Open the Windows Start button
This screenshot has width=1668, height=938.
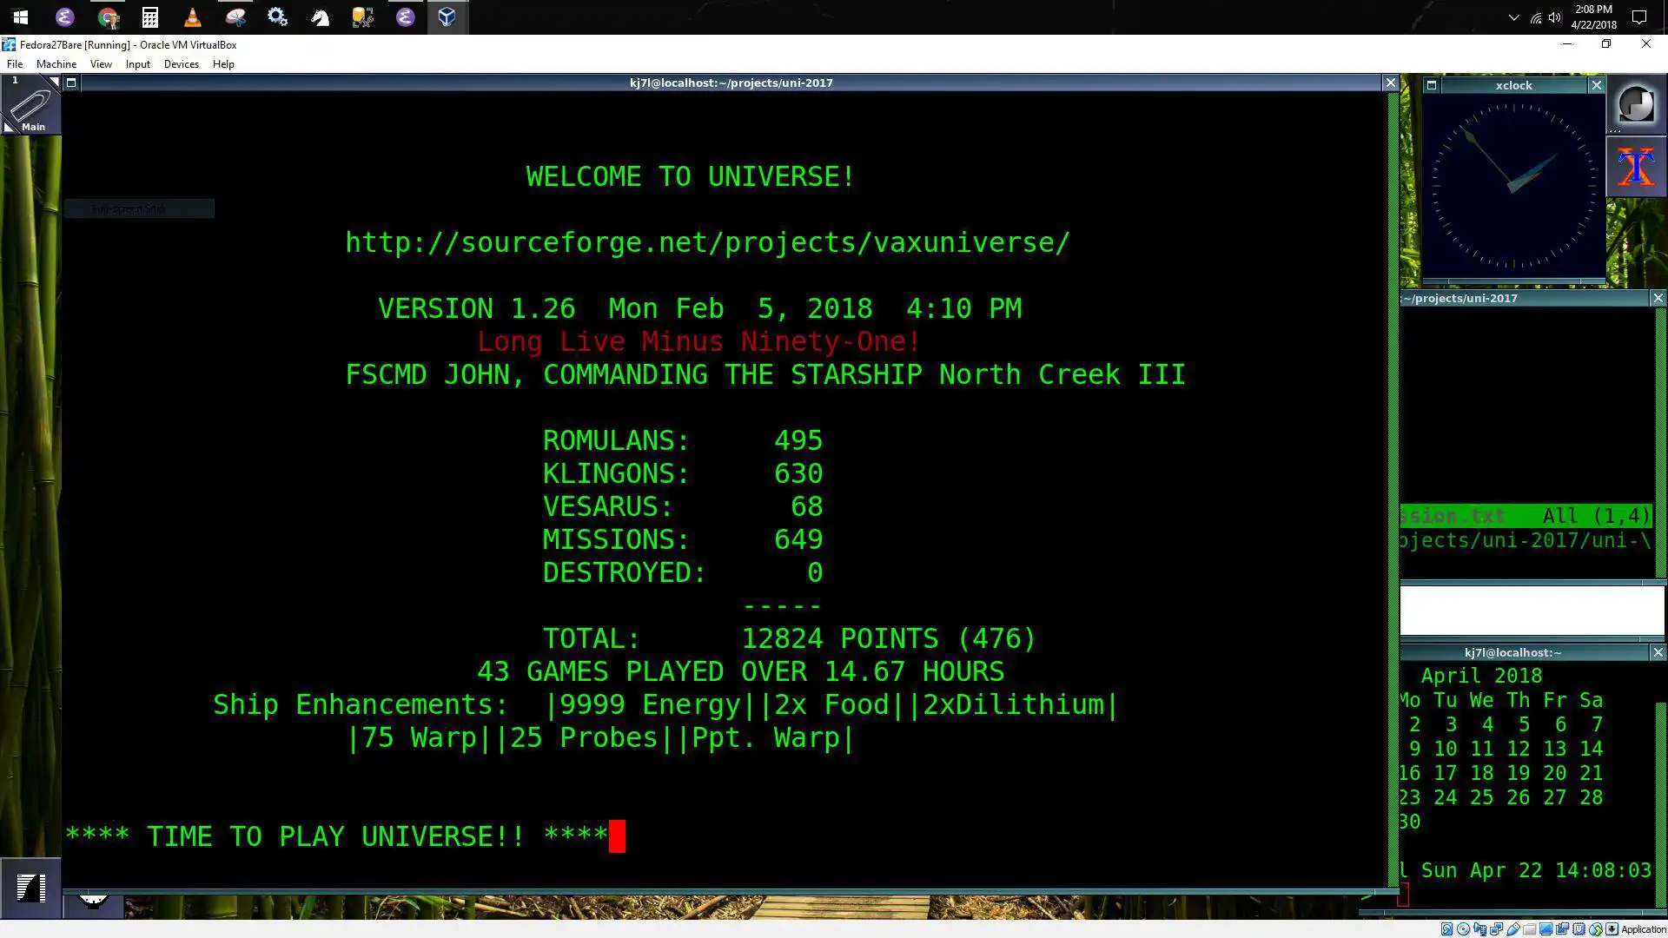tap(21, 17)
